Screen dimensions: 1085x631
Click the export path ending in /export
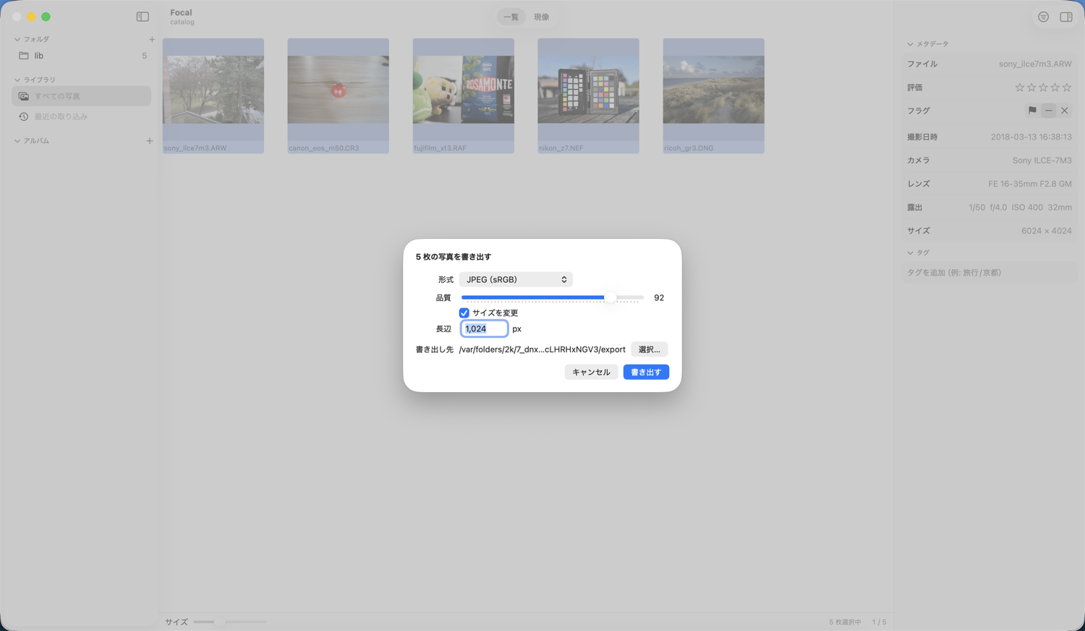[x=542, y=350]
